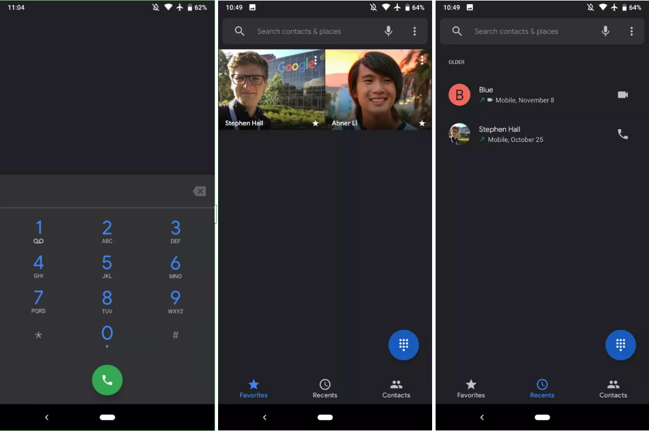649x431 pixels.
Task: Switch to Favorites tab from Recents screen
Action: click(470, 389)
